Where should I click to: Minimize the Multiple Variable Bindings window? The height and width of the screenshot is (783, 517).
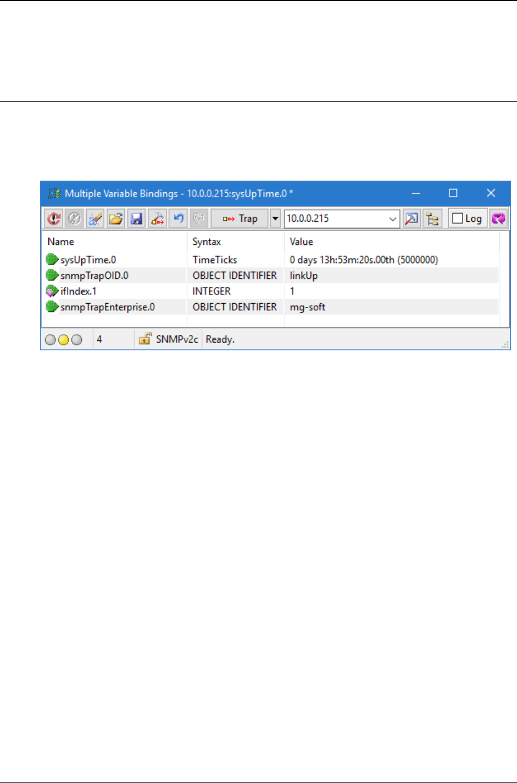pos(416,193)
